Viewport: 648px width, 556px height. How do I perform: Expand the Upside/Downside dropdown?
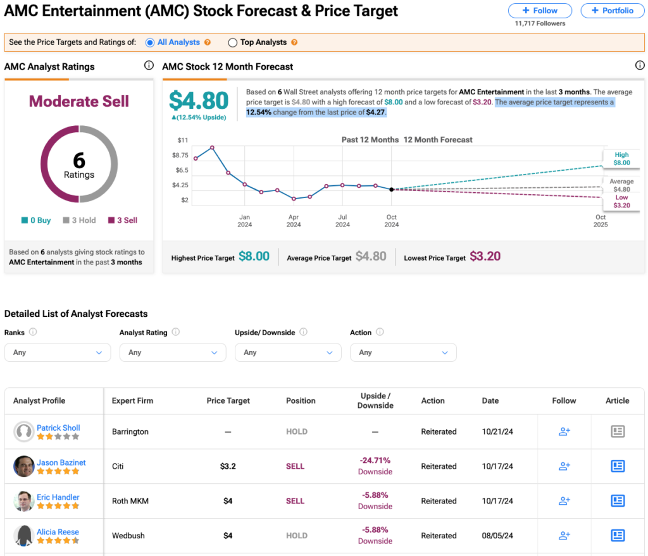click(x=288, y=352)
